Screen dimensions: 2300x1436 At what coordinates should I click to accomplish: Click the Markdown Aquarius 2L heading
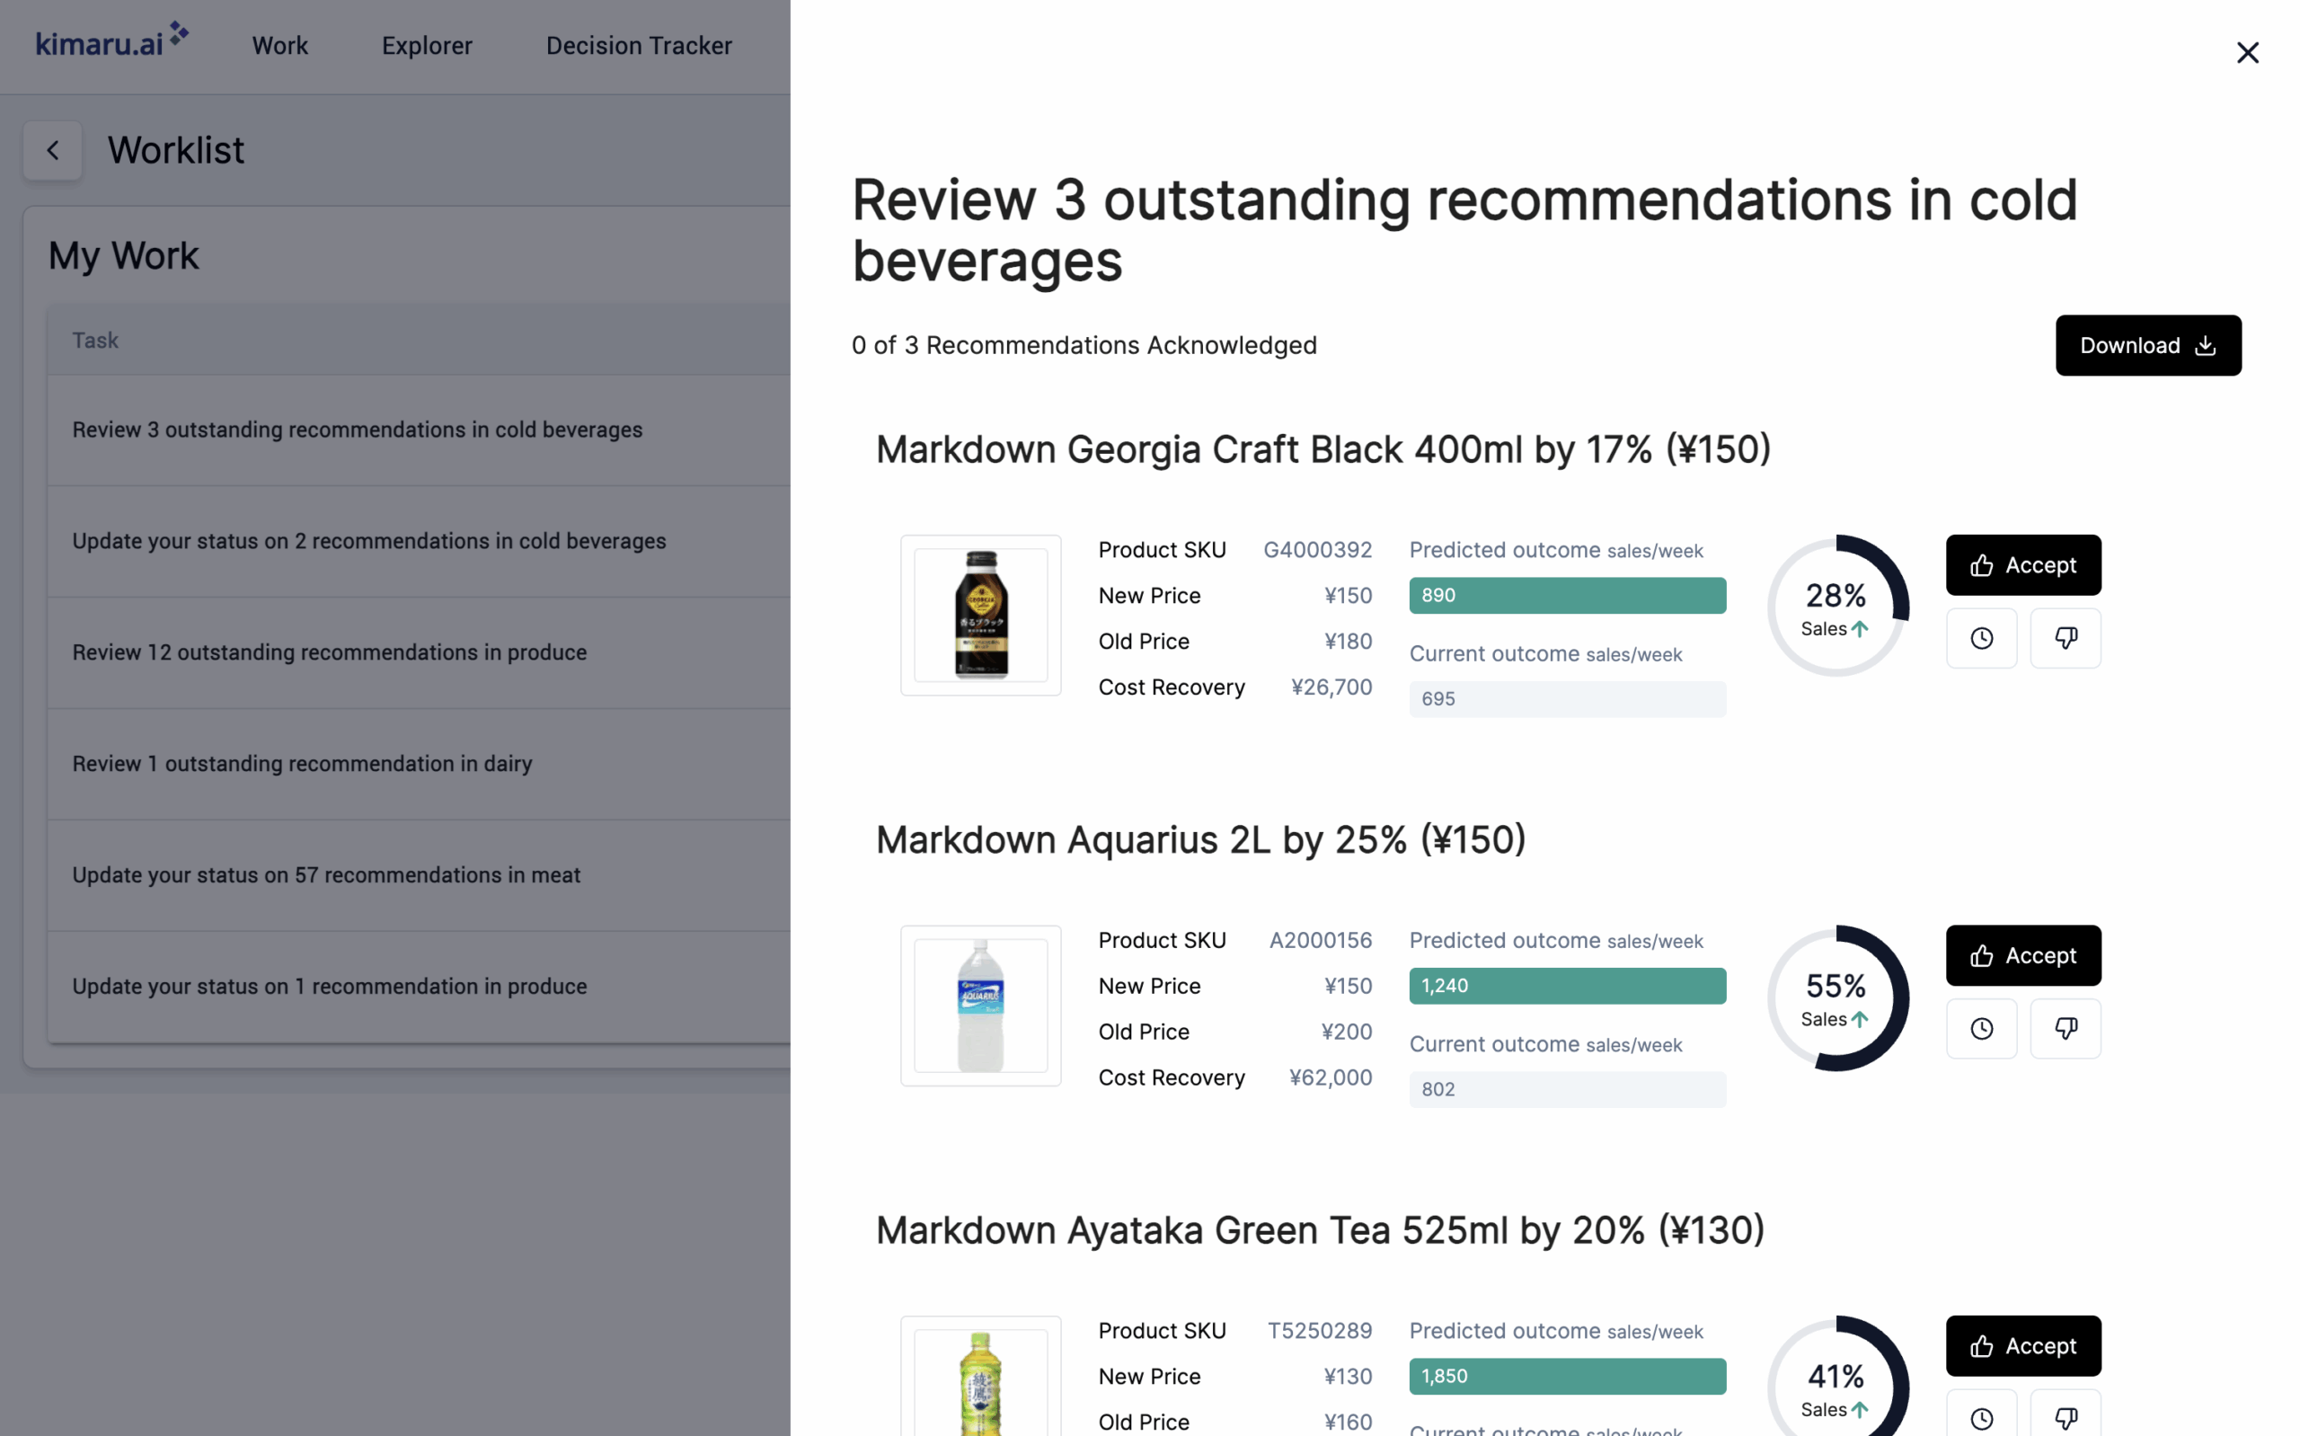(x=1199, y=839)
